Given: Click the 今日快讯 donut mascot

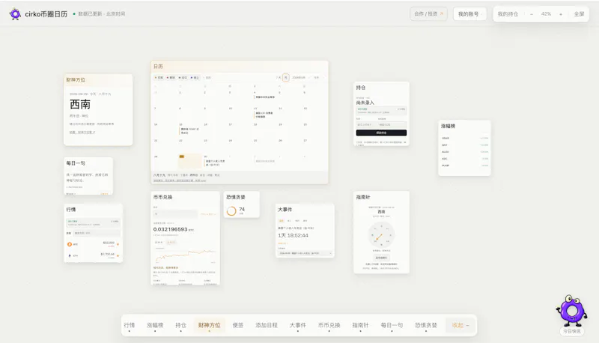Looking at the screenshot, I should pos(571,311).
